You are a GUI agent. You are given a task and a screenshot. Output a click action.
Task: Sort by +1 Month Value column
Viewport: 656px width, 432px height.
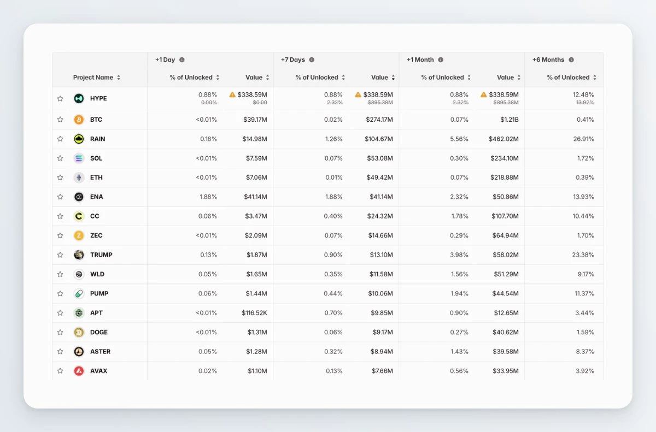[x=509, y=78]
